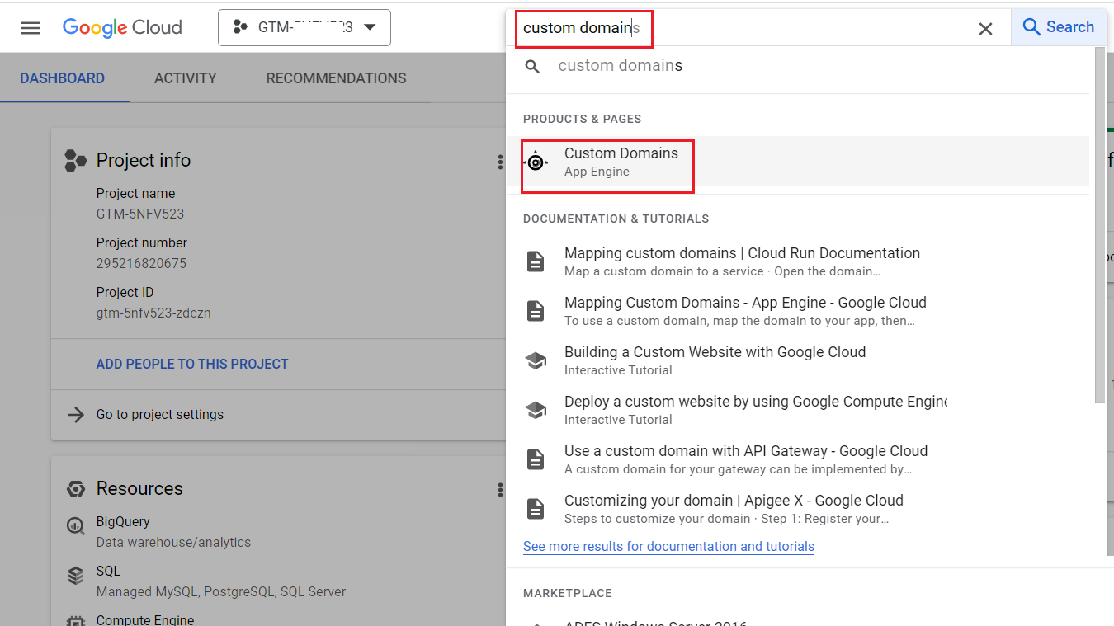Image resolution: width=1114 pixels, height=626 pixels.
Task: Switch to the DASHBOARD tab
Action: tap(63, 78)
